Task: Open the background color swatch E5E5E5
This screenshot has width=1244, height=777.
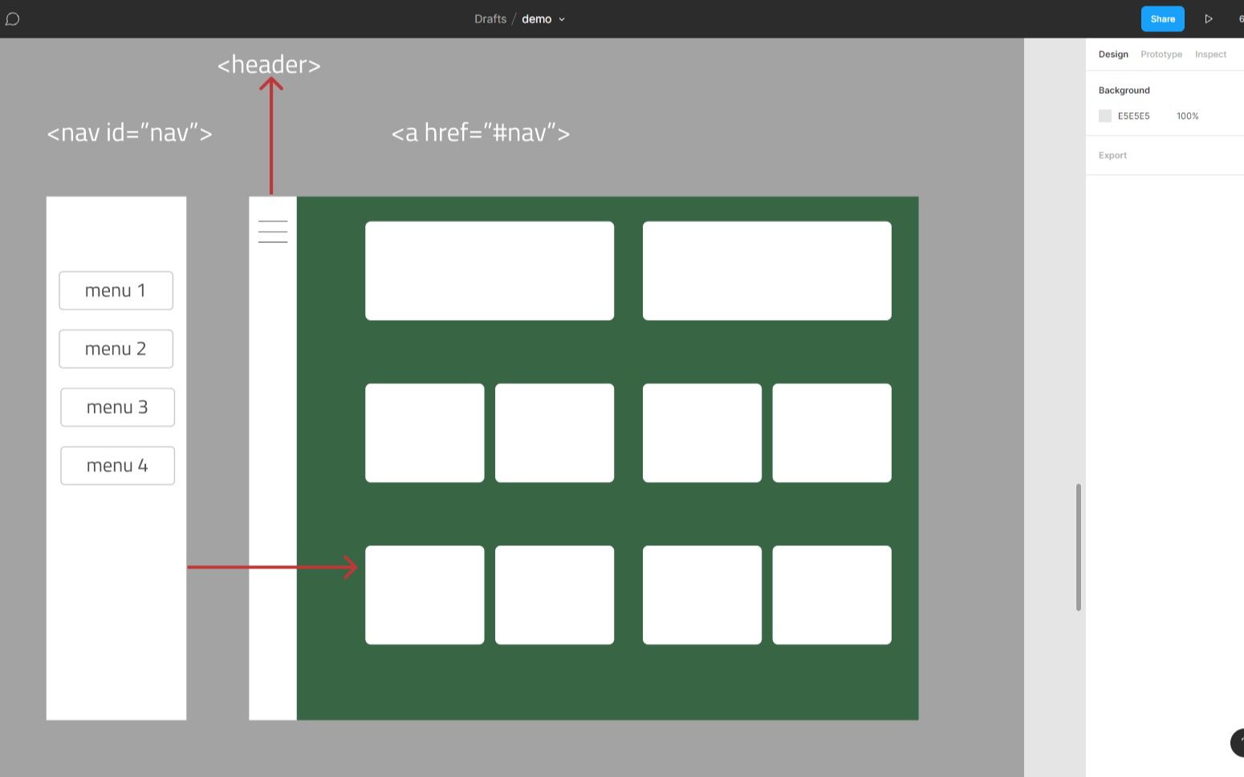Action: 1105,115
